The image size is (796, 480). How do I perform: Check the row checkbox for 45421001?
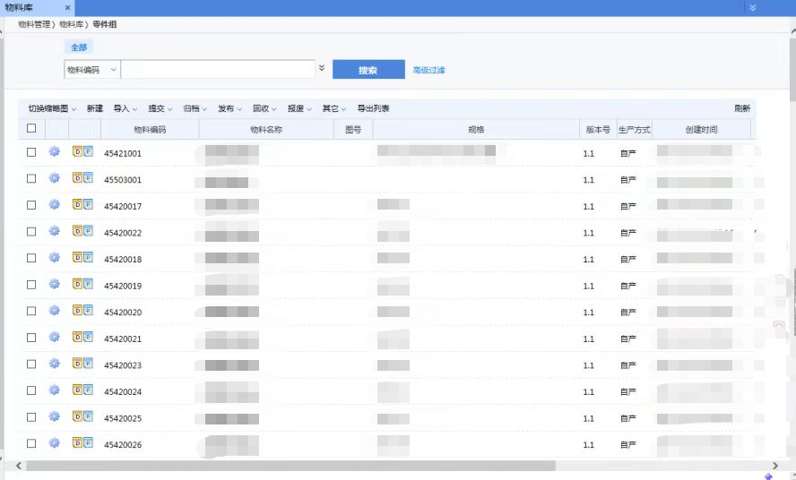pos(31,152)
